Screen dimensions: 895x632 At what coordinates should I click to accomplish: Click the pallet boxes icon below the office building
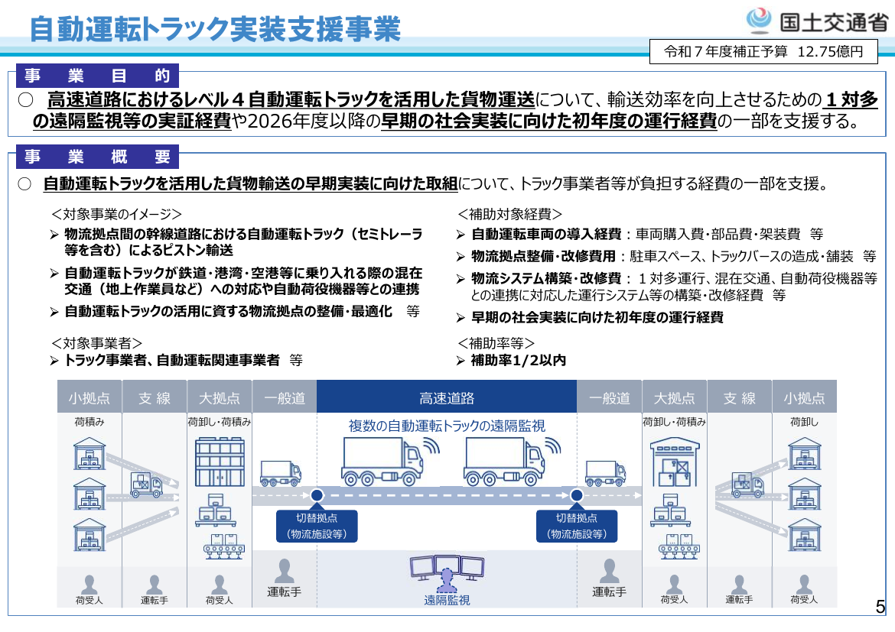216,510
